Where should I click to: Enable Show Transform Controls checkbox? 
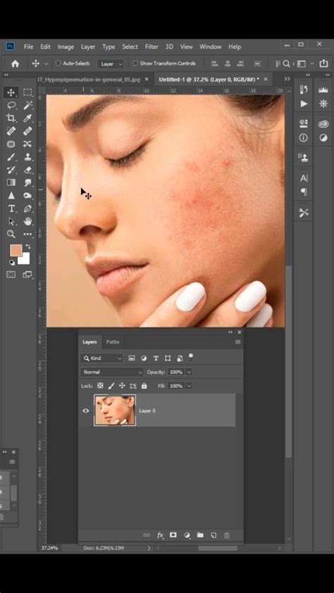click(x=135, y=63)
